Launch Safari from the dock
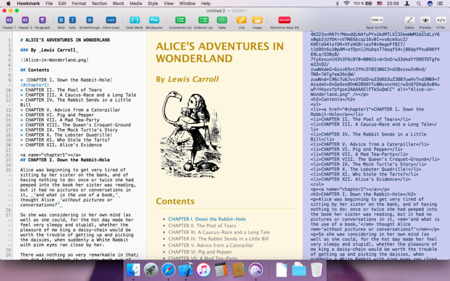Screen dimensions: 450x281 (168, 269)
